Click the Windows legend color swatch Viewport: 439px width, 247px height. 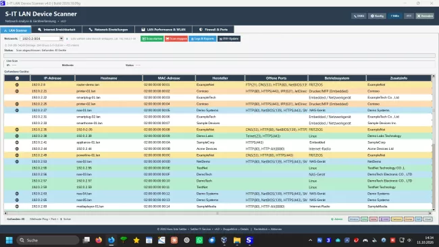tap(354, 219)
